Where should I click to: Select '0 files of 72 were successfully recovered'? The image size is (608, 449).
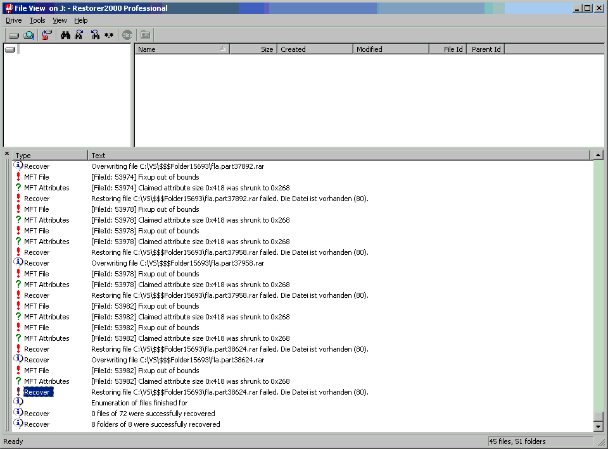coord(153,414)
